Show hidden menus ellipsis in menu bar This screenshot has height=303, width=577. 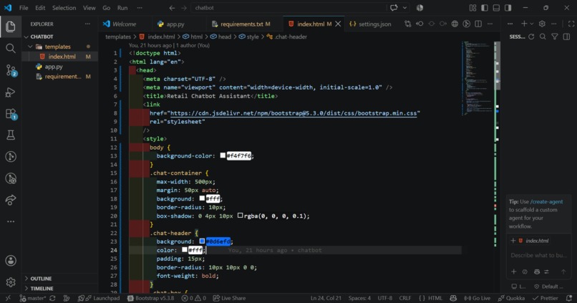click(x=140, y=8)
